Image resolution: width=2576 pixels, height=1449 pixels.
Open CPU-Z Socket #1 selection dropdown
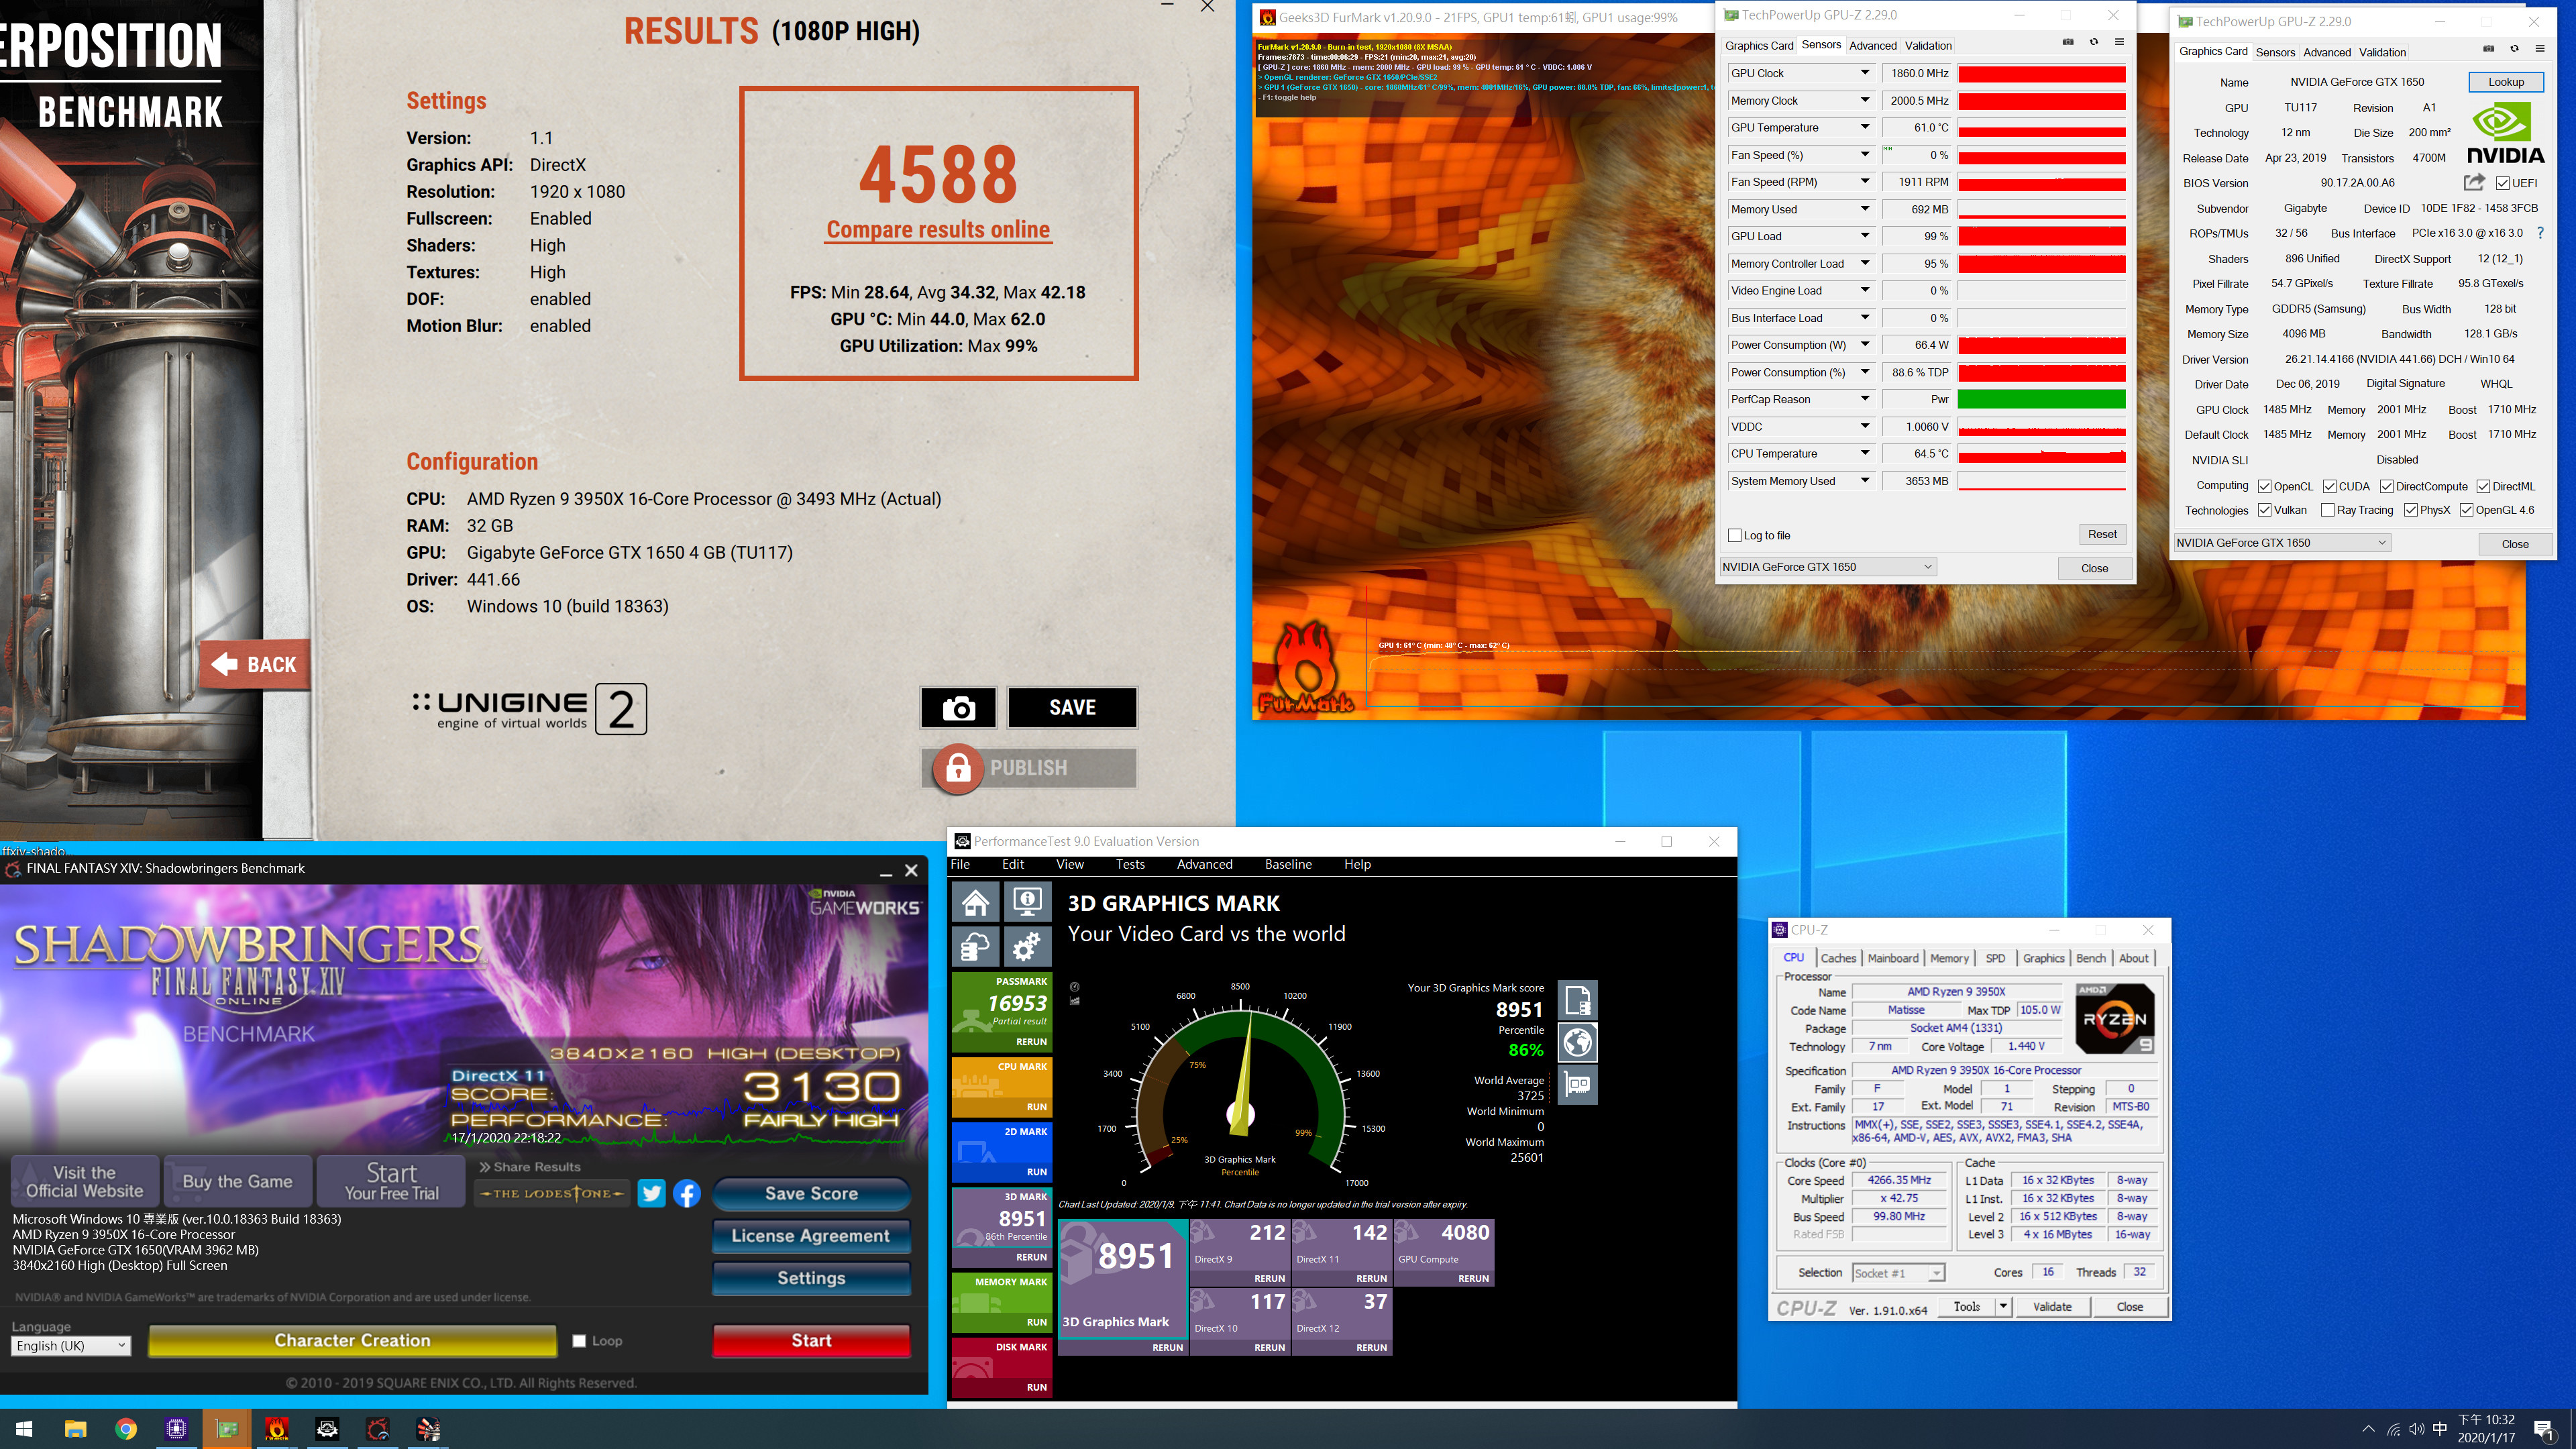tap(1898, 1273)
